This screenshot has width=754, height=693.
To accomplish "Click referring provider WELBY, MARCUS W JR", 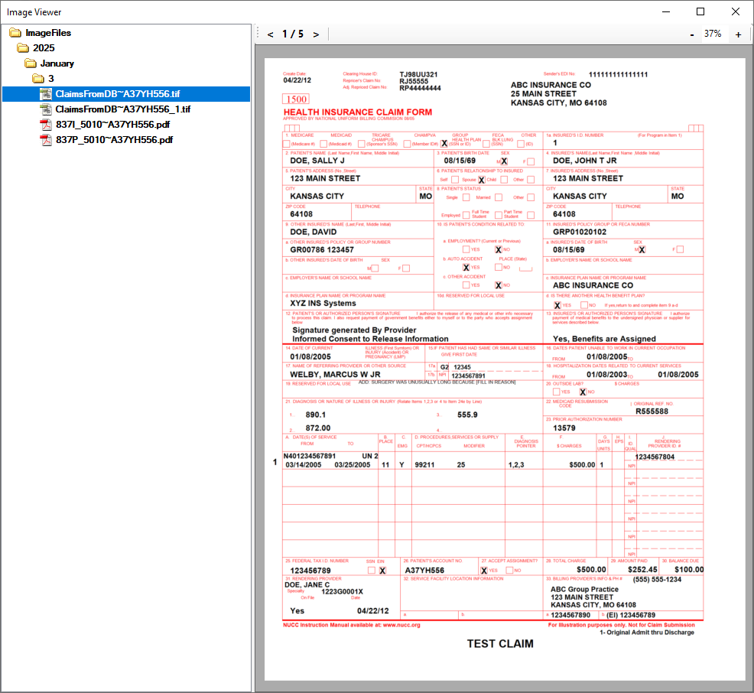I will [335, 374].
